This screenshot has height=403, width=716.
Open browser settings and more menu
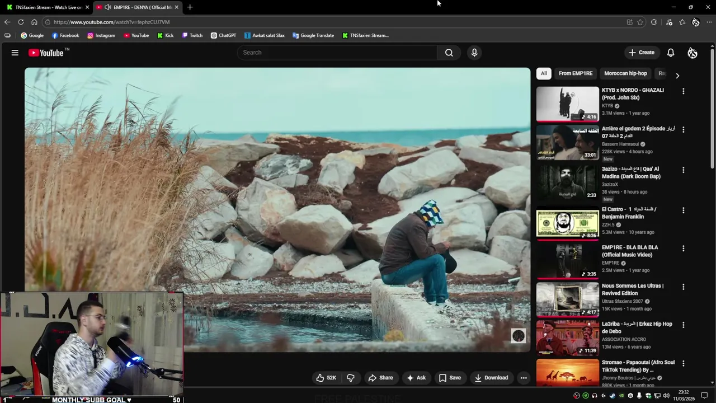coord(709,22)
